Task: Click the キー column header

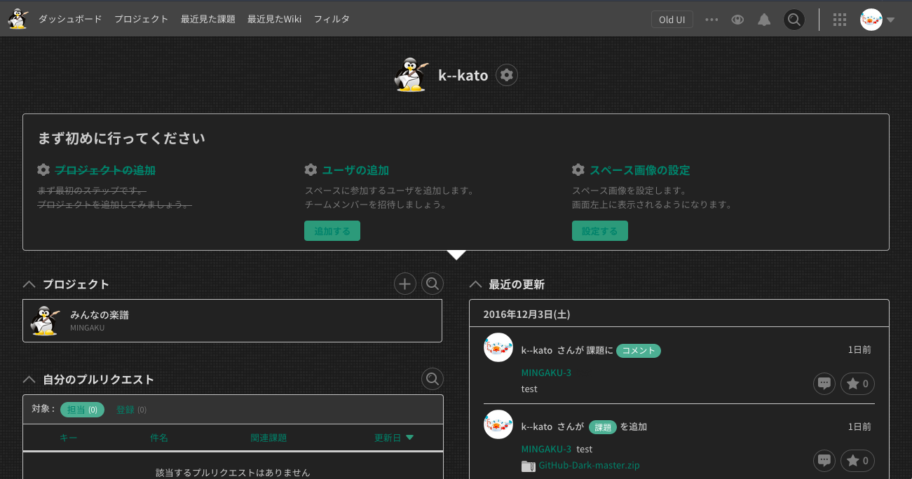Action: [x=69, y=438]
